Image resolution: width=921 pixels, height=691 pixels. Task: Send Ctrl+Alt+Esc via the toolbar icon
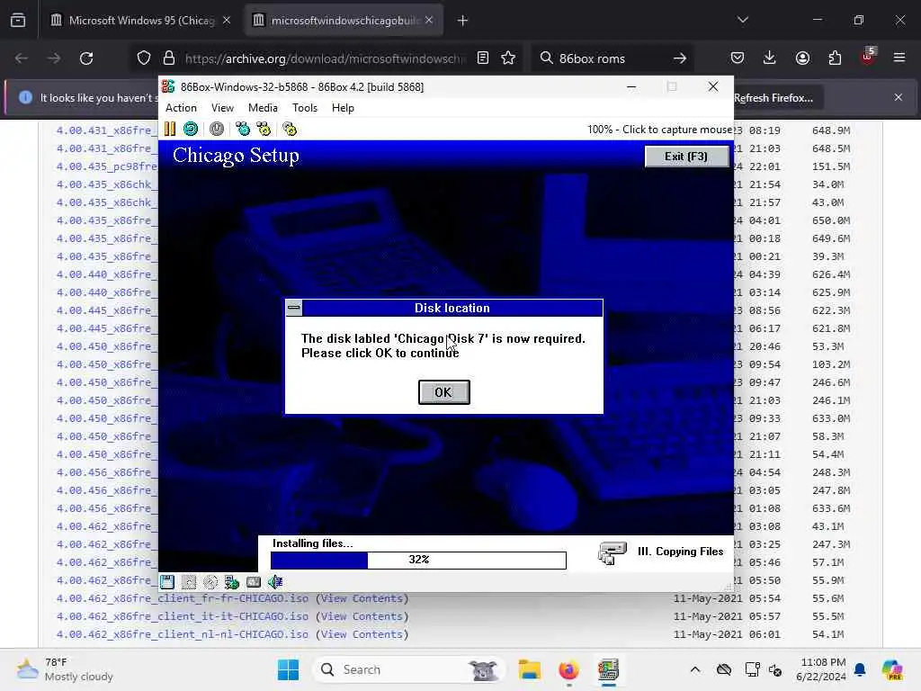(x=264, y=129)
